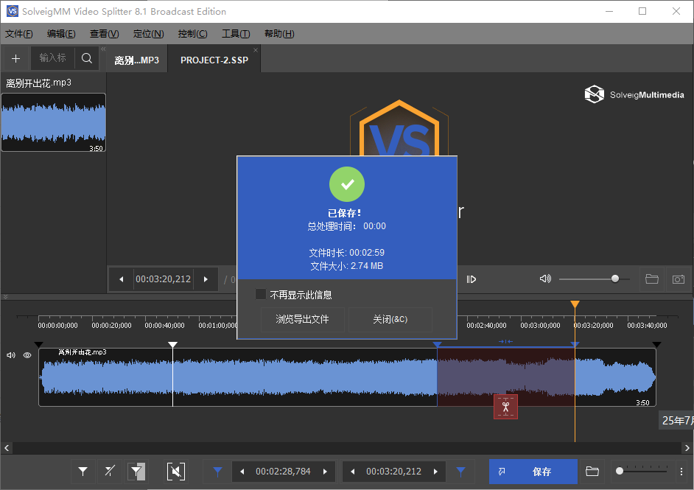Click the blue funnel marker between the time fields
Screen dimensions: 694x490
(x=460, y=472)
